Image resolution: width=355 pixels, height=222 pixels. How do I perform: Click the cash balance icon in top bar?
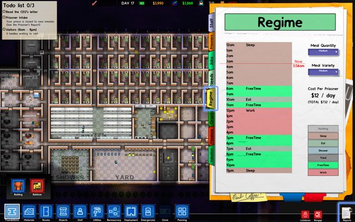[142, 3]
